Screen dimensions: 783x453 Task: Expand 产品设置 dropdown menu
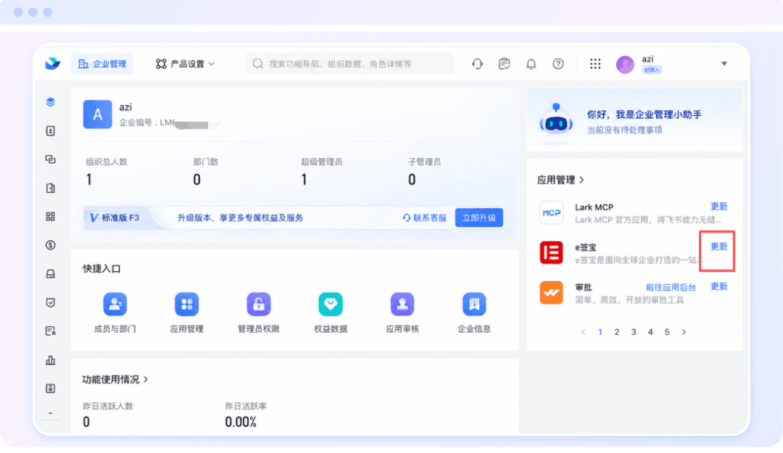pos(186,64)
